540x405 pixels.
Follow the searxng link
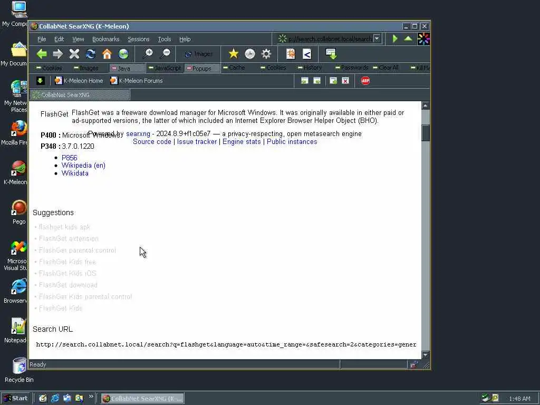point(138,133)
